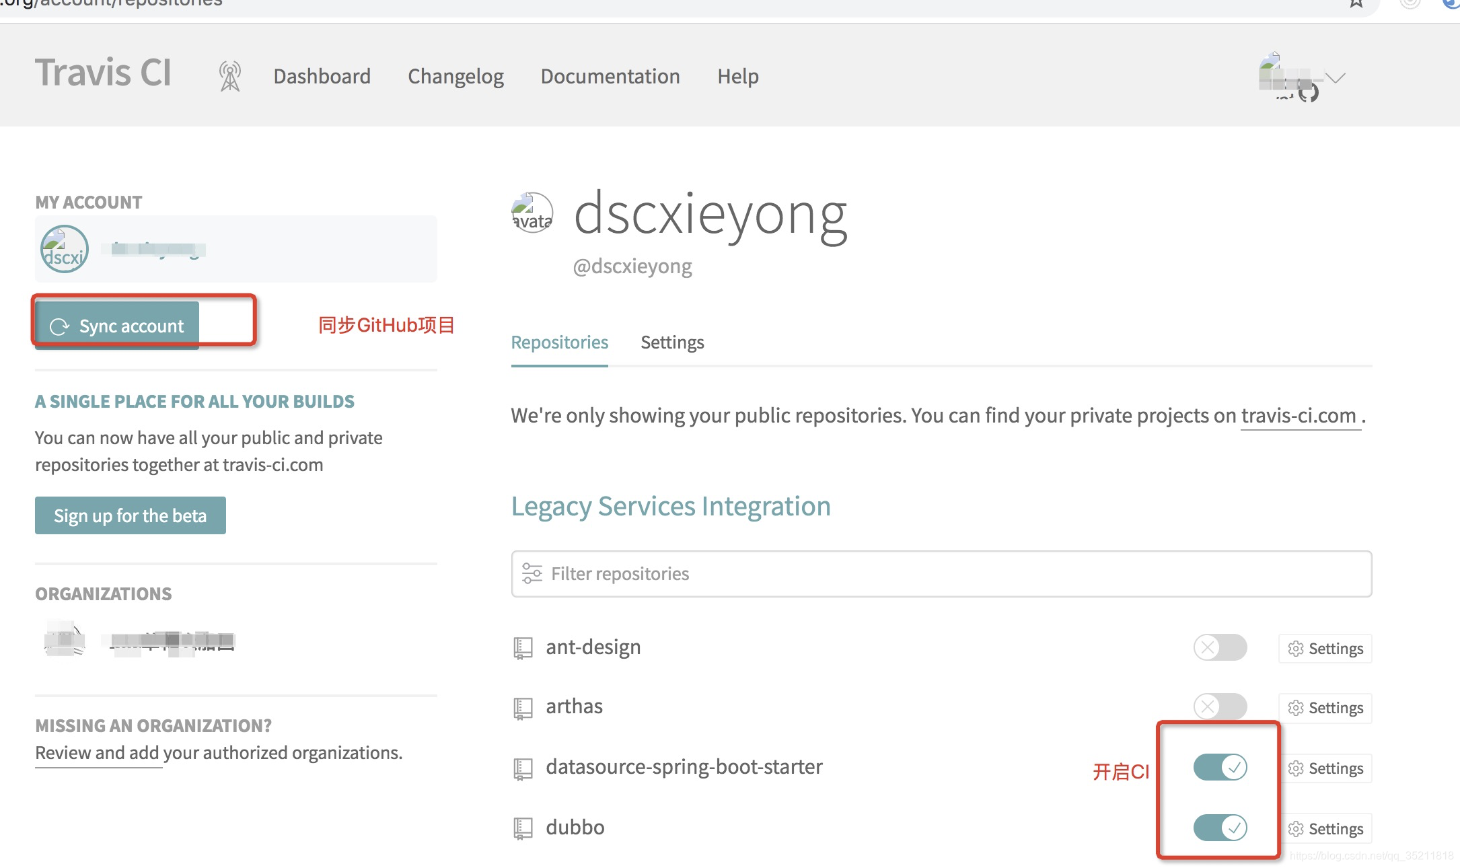The width and height of the screenshot is (1460, 868).
Task: Click Sign up for the beta
Action: (x=130, y=515)
